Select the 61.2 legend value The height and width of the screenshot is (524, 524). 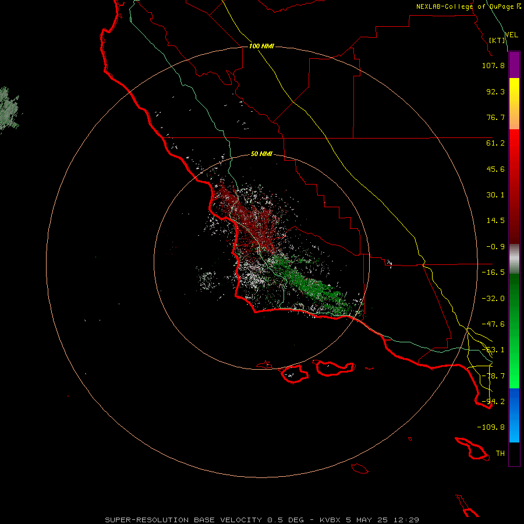click(x=495, y=143)
